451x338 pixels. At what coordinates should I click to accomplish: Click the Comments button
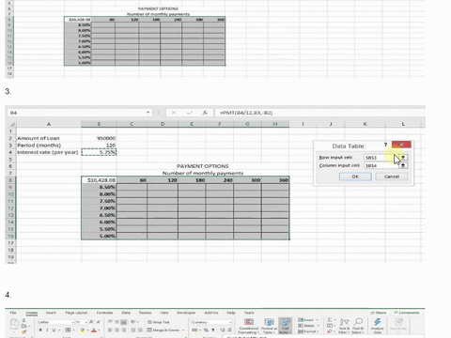(407, 313)
